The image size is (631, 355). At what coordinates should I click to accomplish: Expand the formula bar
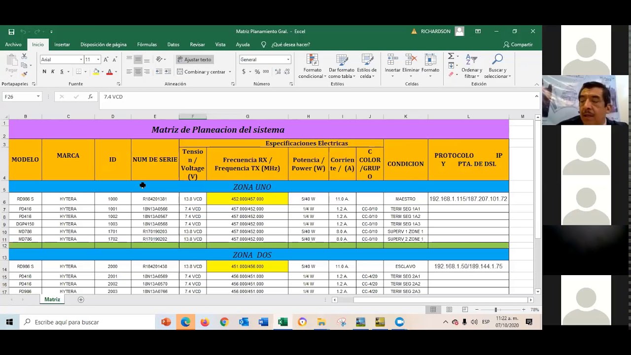tap(536, 96)
